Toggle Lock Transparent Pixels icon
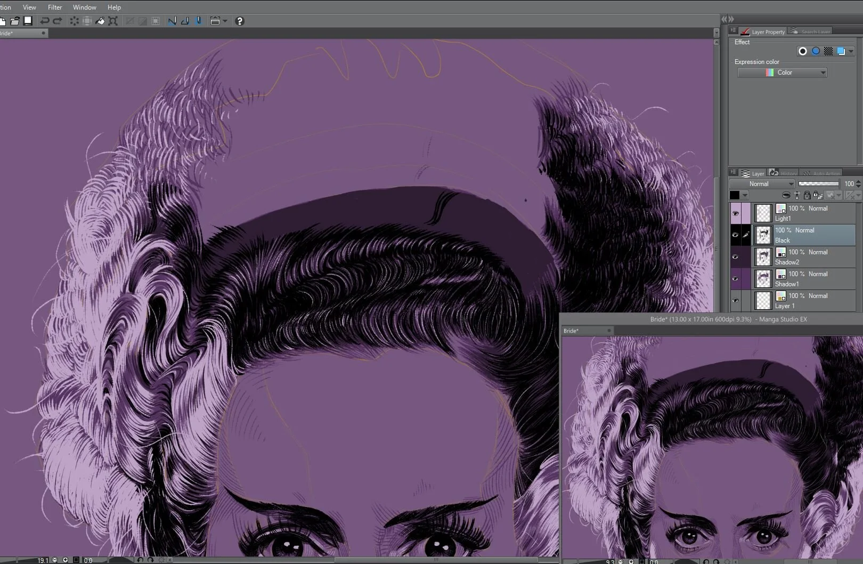Viewport: 863px width, 564px height. coord(818,195)
